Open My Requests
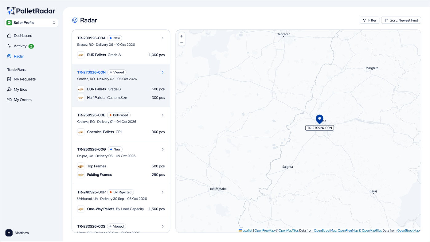 pyautogui.click(x=21, y=79)
